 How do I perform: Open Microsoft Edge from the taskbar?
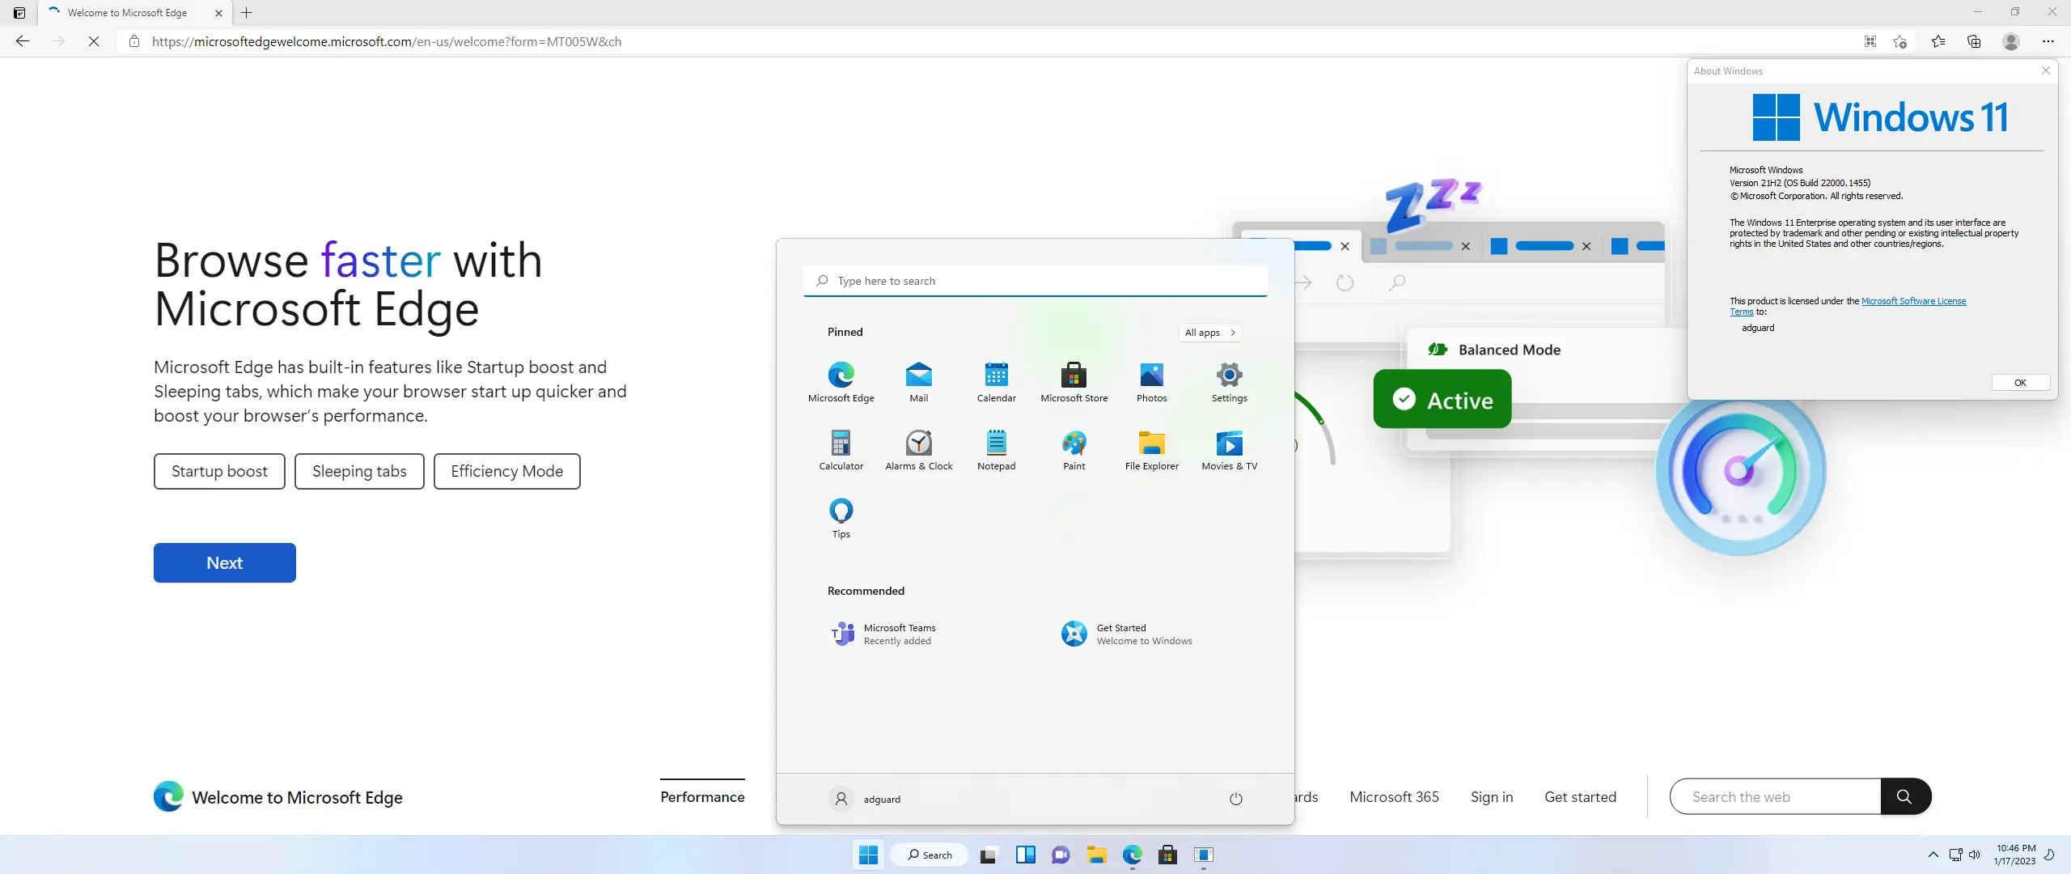(x=1132, y=855)
